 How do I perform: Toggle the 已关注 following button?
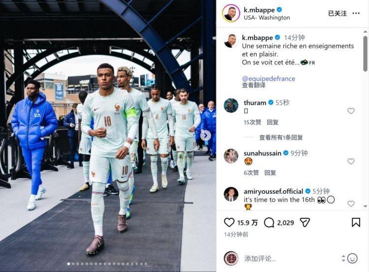tap(337, 13)
